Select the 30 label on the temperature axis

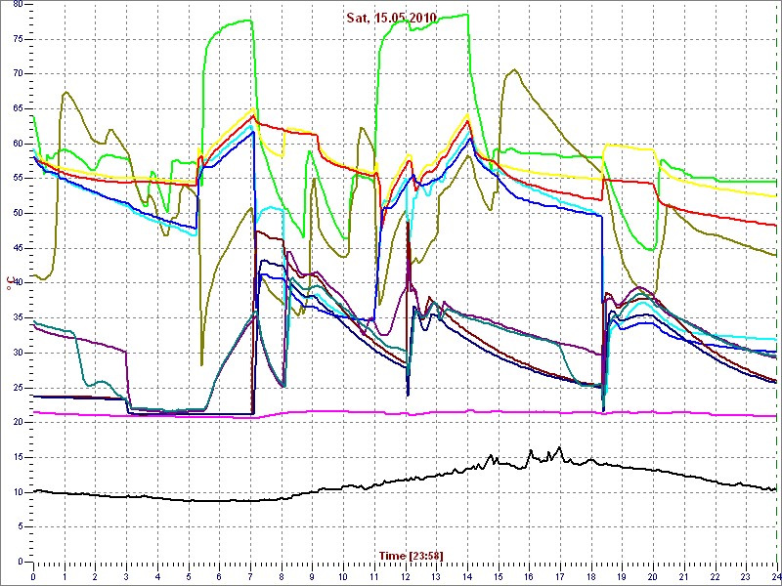pyautogui.click(x=18, y=353)
